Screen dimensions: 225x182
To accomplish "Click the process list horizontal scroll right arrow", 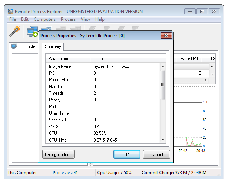I will tap(206, 80).
